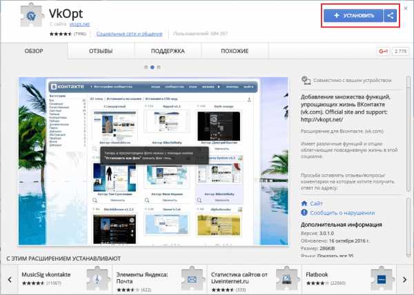
Task: Click the description panel scrollbar
Action: pyautogui.click(x=408, y=134)
